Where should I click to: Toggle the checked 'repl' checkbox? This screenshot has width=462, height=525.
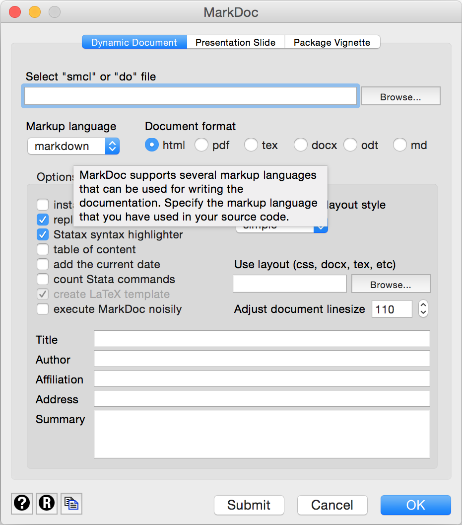(x=43, y=220)
